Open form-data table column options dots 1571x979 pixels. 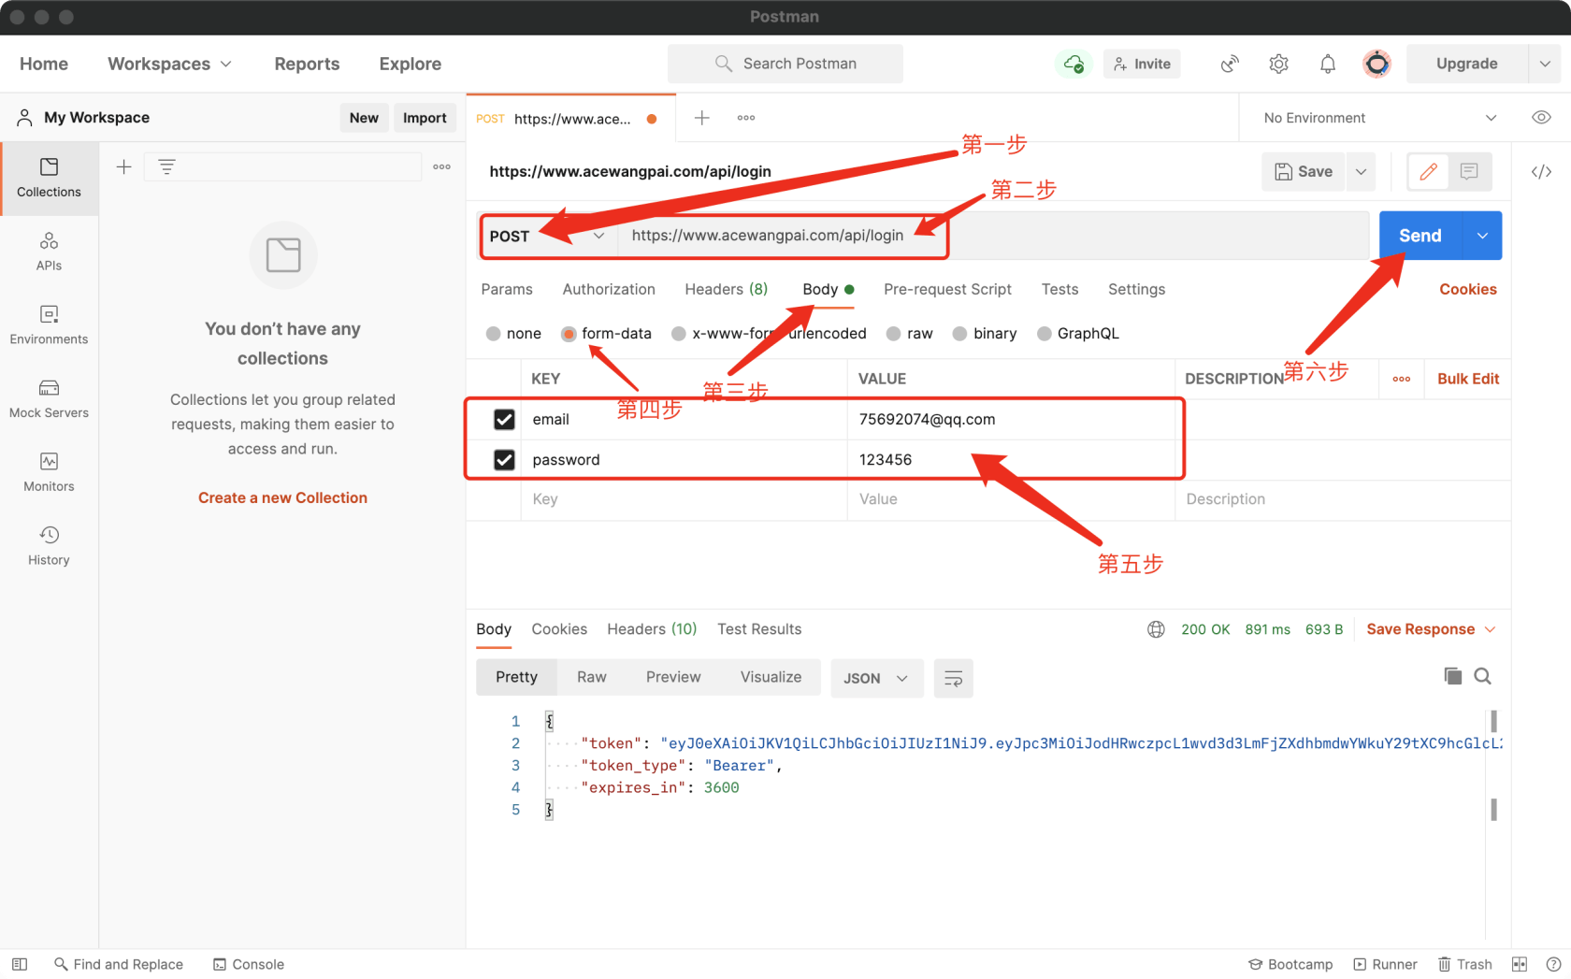click(1401, 379)
